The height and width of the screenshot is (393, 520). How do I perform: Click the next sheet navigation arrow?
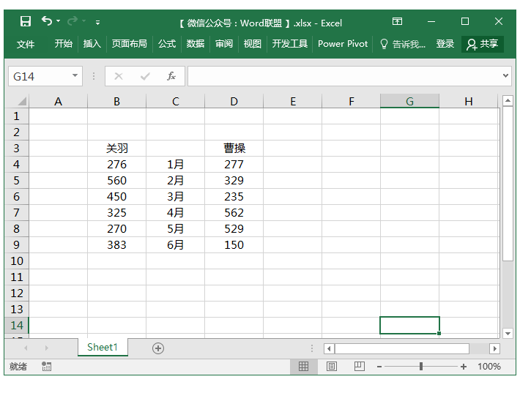coord(46,348)
